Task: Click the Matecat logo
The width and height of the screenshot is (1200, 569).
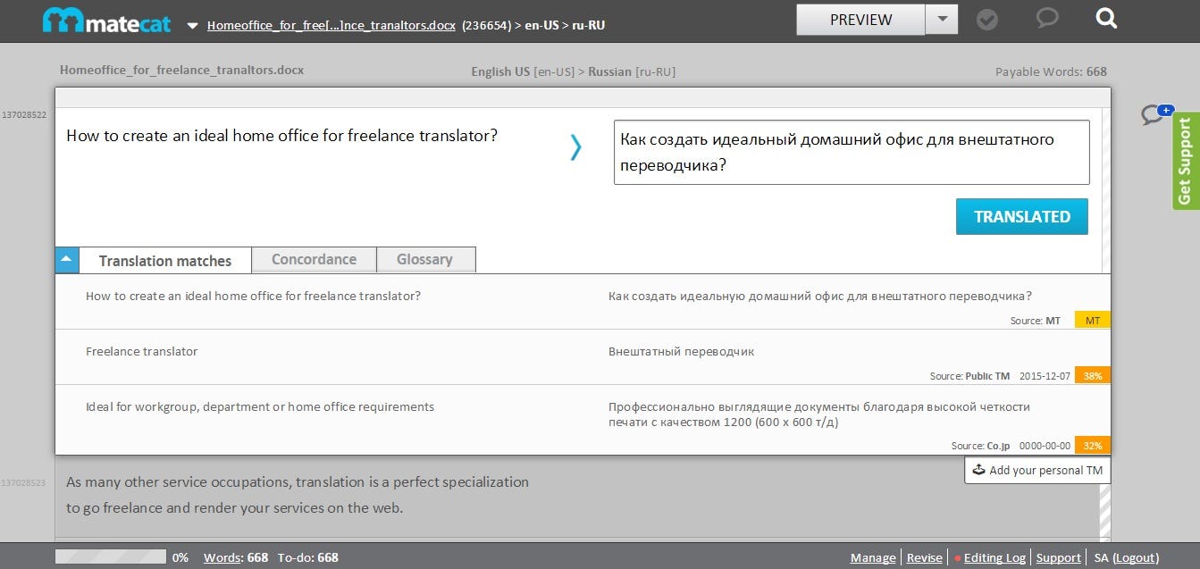Action: 106,19
